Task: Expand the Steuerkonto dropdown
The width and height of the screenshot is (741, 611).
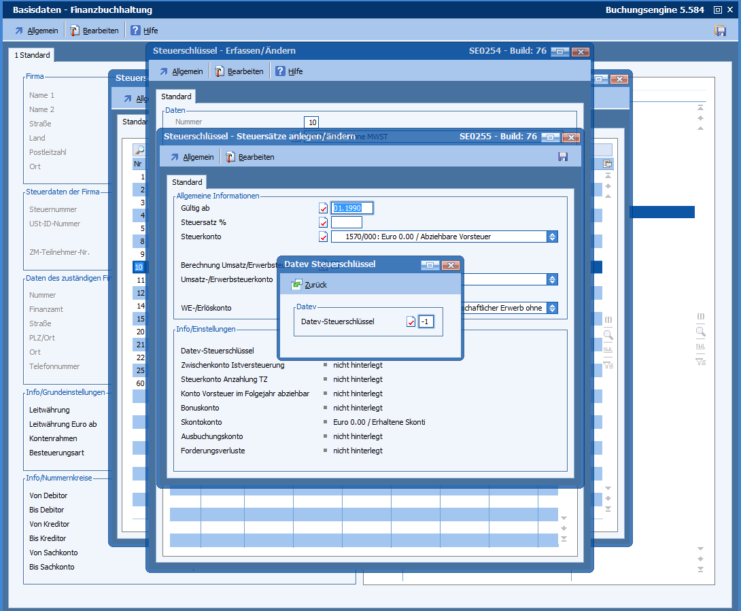Action: pyautogui.click(x=553, y=237)
